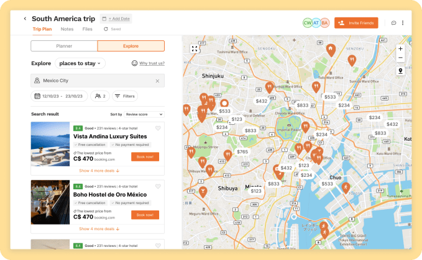This screenshot has width=422, height=260.
Task: Click the Invite Friends button
Action: pos(356,23)
